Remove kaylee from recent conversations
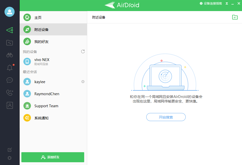 (83, 82)
